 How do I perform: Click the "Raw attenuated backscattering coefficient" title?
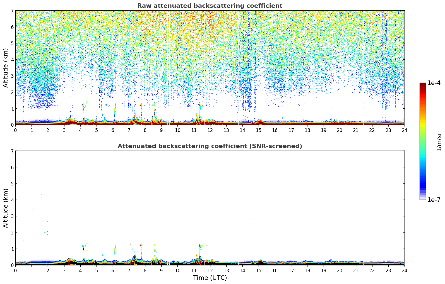pos(210,6)
